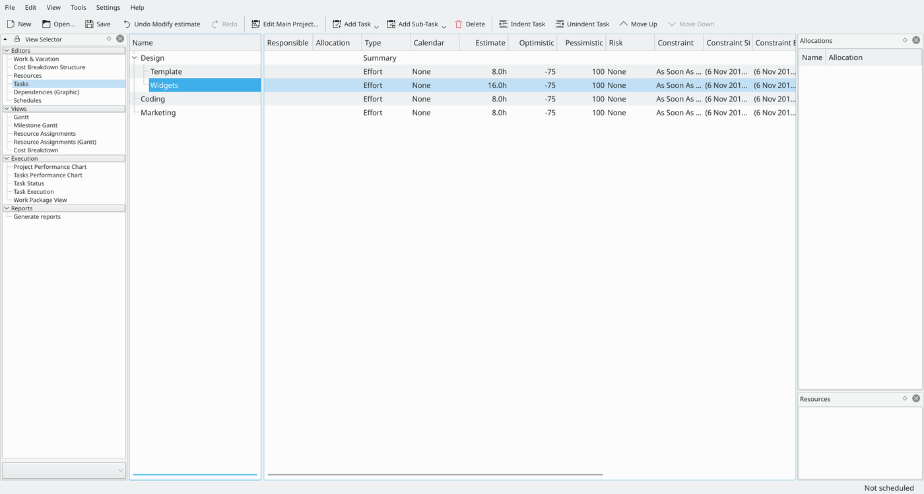Add a new task
924x494 pixels.
click(x=351, y=24)
